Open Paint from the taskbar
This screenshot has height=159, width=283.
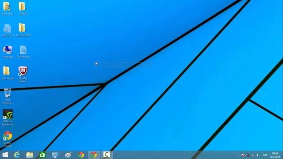pyautogui.click(x=68, y=155)
